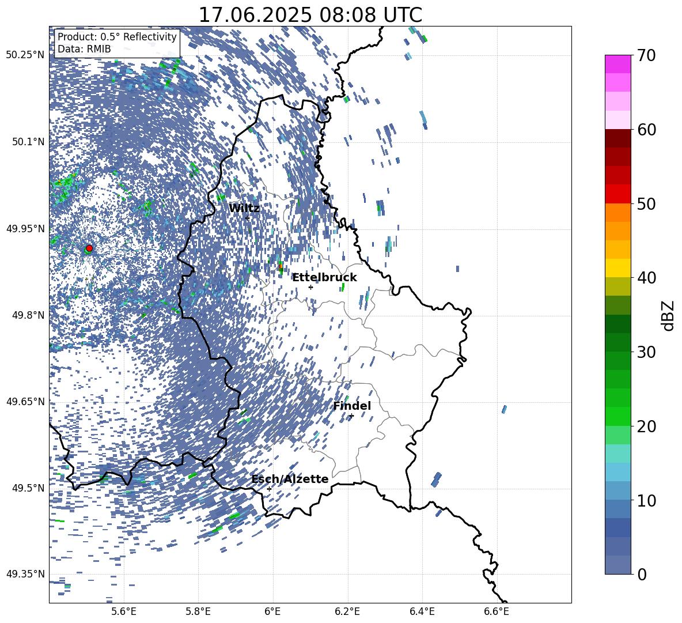Click the dBZ colorbar axis label

pos(669,315)
